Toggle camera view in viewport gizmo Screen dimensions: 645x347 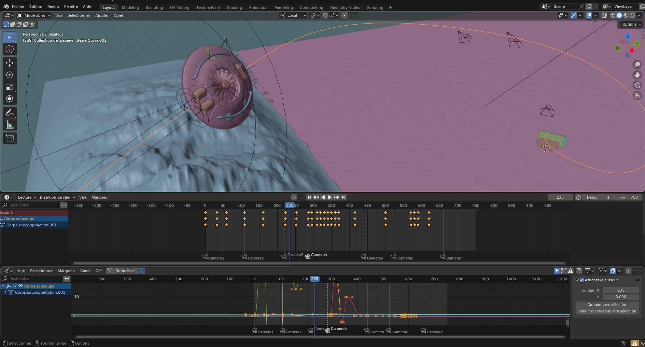tap(637, 85)
